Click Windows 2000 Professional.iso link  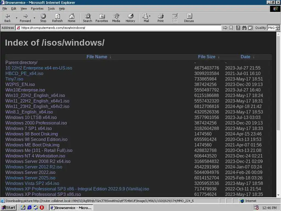[36, 123]
